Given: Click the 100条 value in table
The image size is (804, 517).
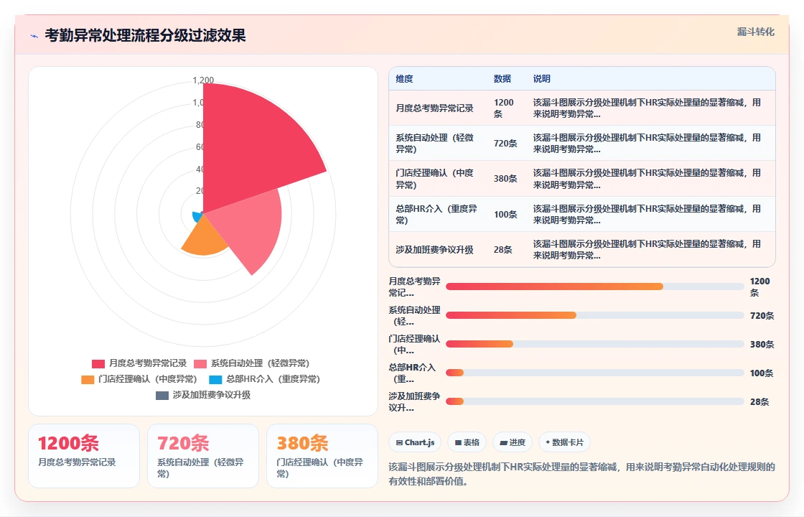Looking at the screenshot, I should [505, 215].
